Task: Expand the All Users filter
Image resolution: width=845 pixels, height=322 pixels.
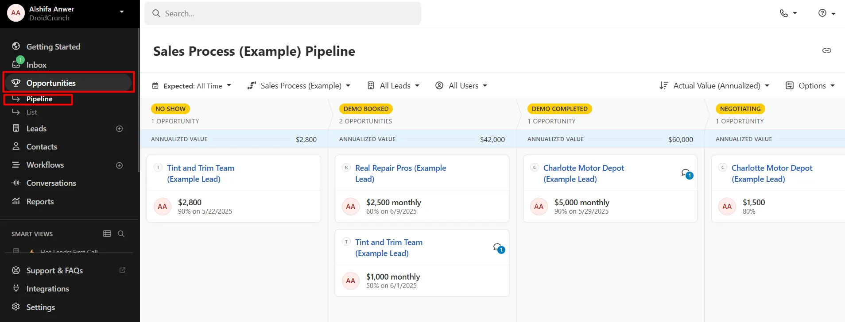Action: [461, 86]
